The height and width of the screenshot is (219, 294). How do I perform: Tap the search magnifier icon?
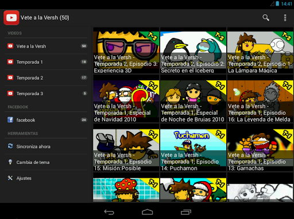pos(266,18)
